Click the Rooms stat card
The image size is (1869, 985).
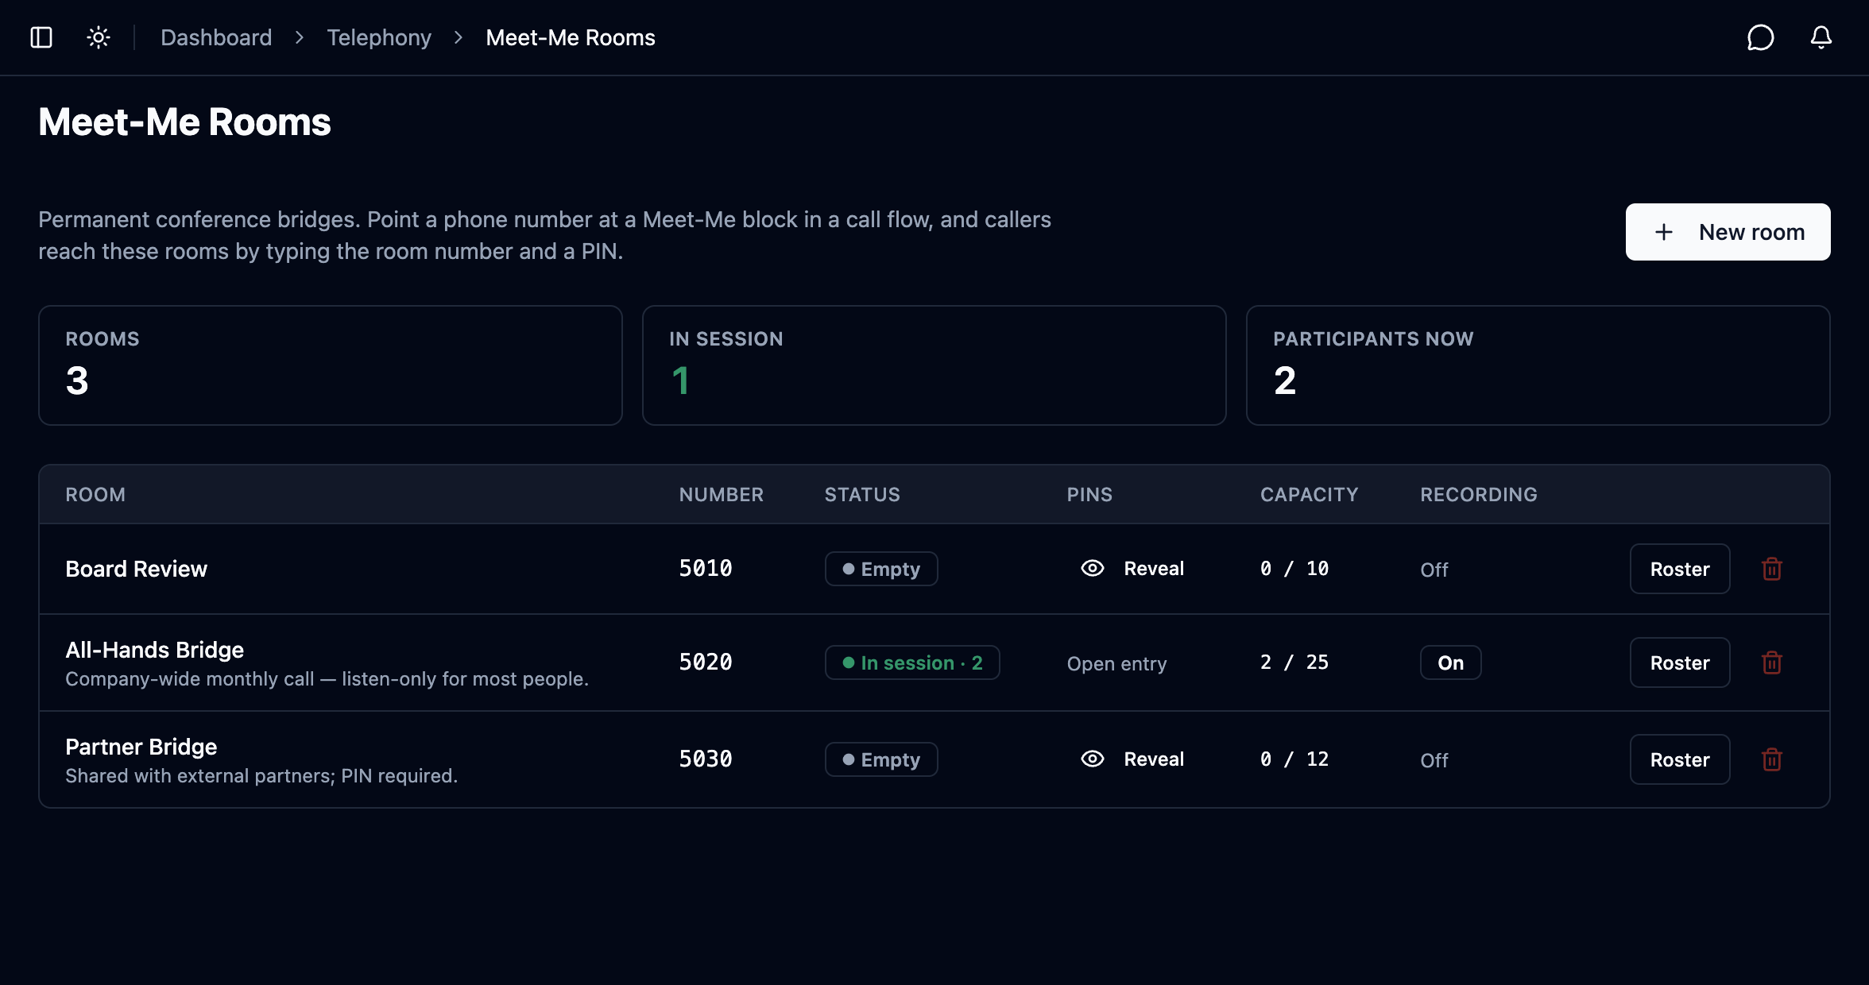pos(331,365)
